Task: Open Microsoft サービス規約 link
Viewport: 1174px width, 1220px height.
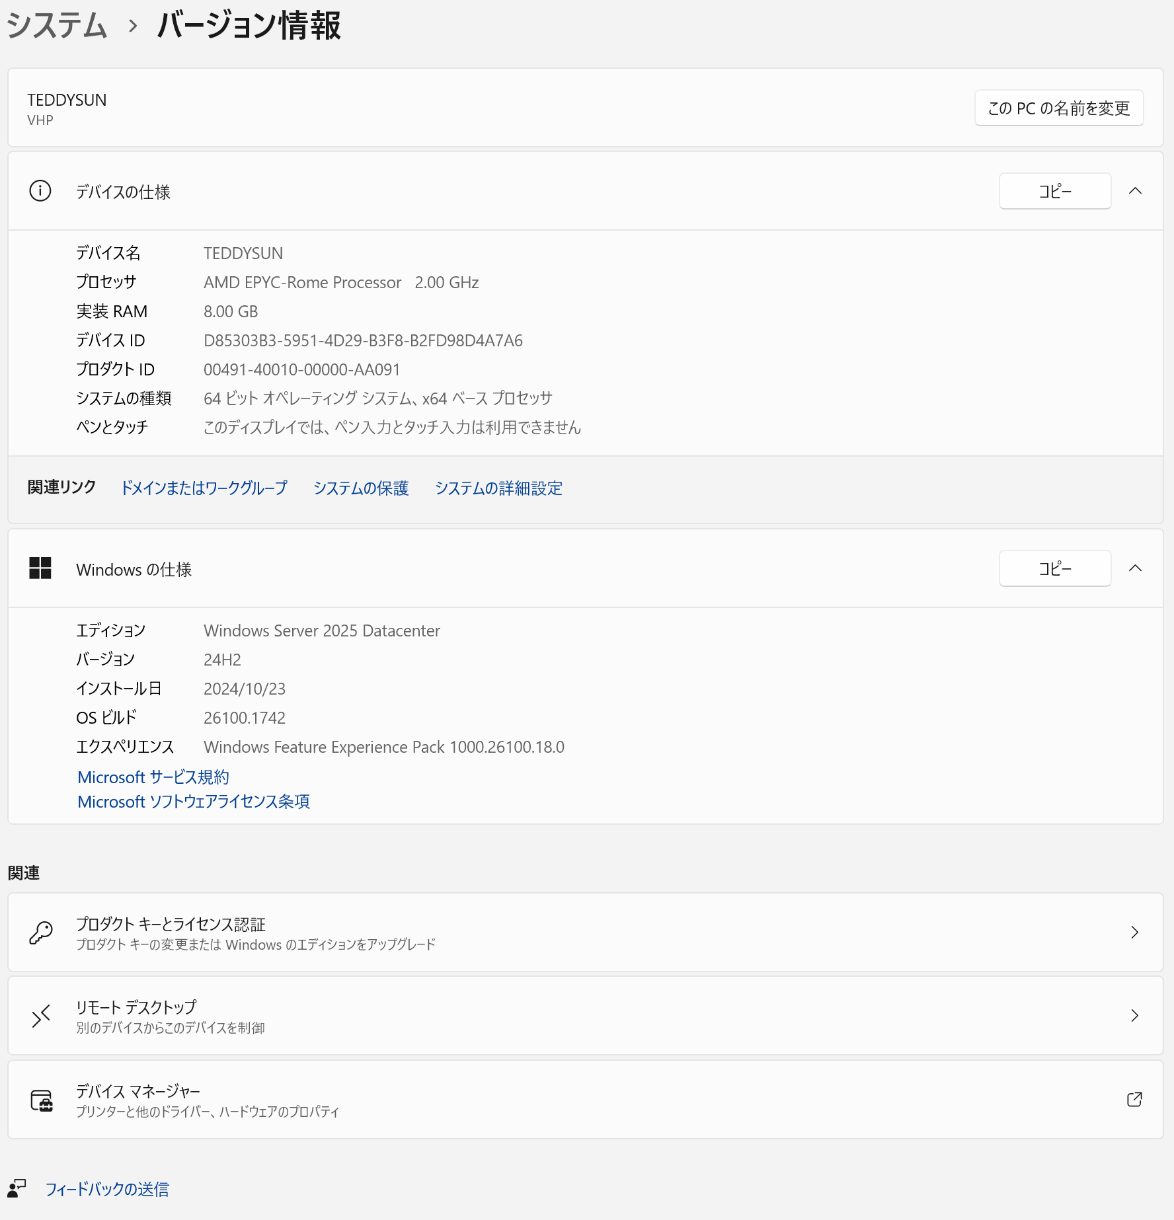Action: (153, 777)
